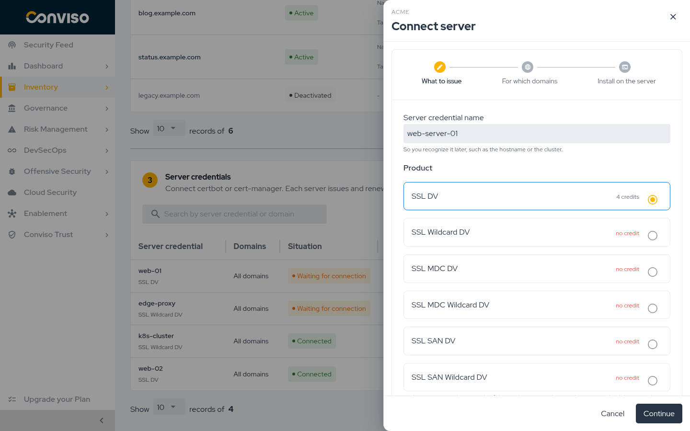Click the DevSecOps infinity icon
The image size is (690, 431).
[x=12, y=150]
